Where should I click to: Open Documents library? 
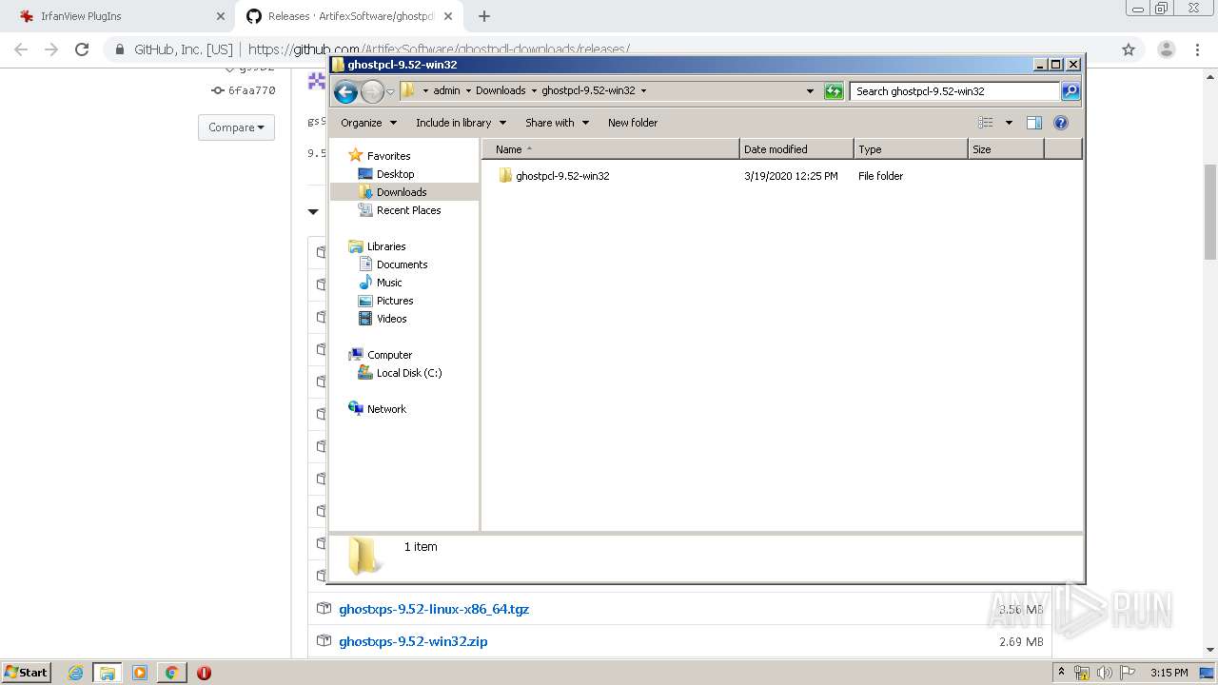click(x=402, y=264)
